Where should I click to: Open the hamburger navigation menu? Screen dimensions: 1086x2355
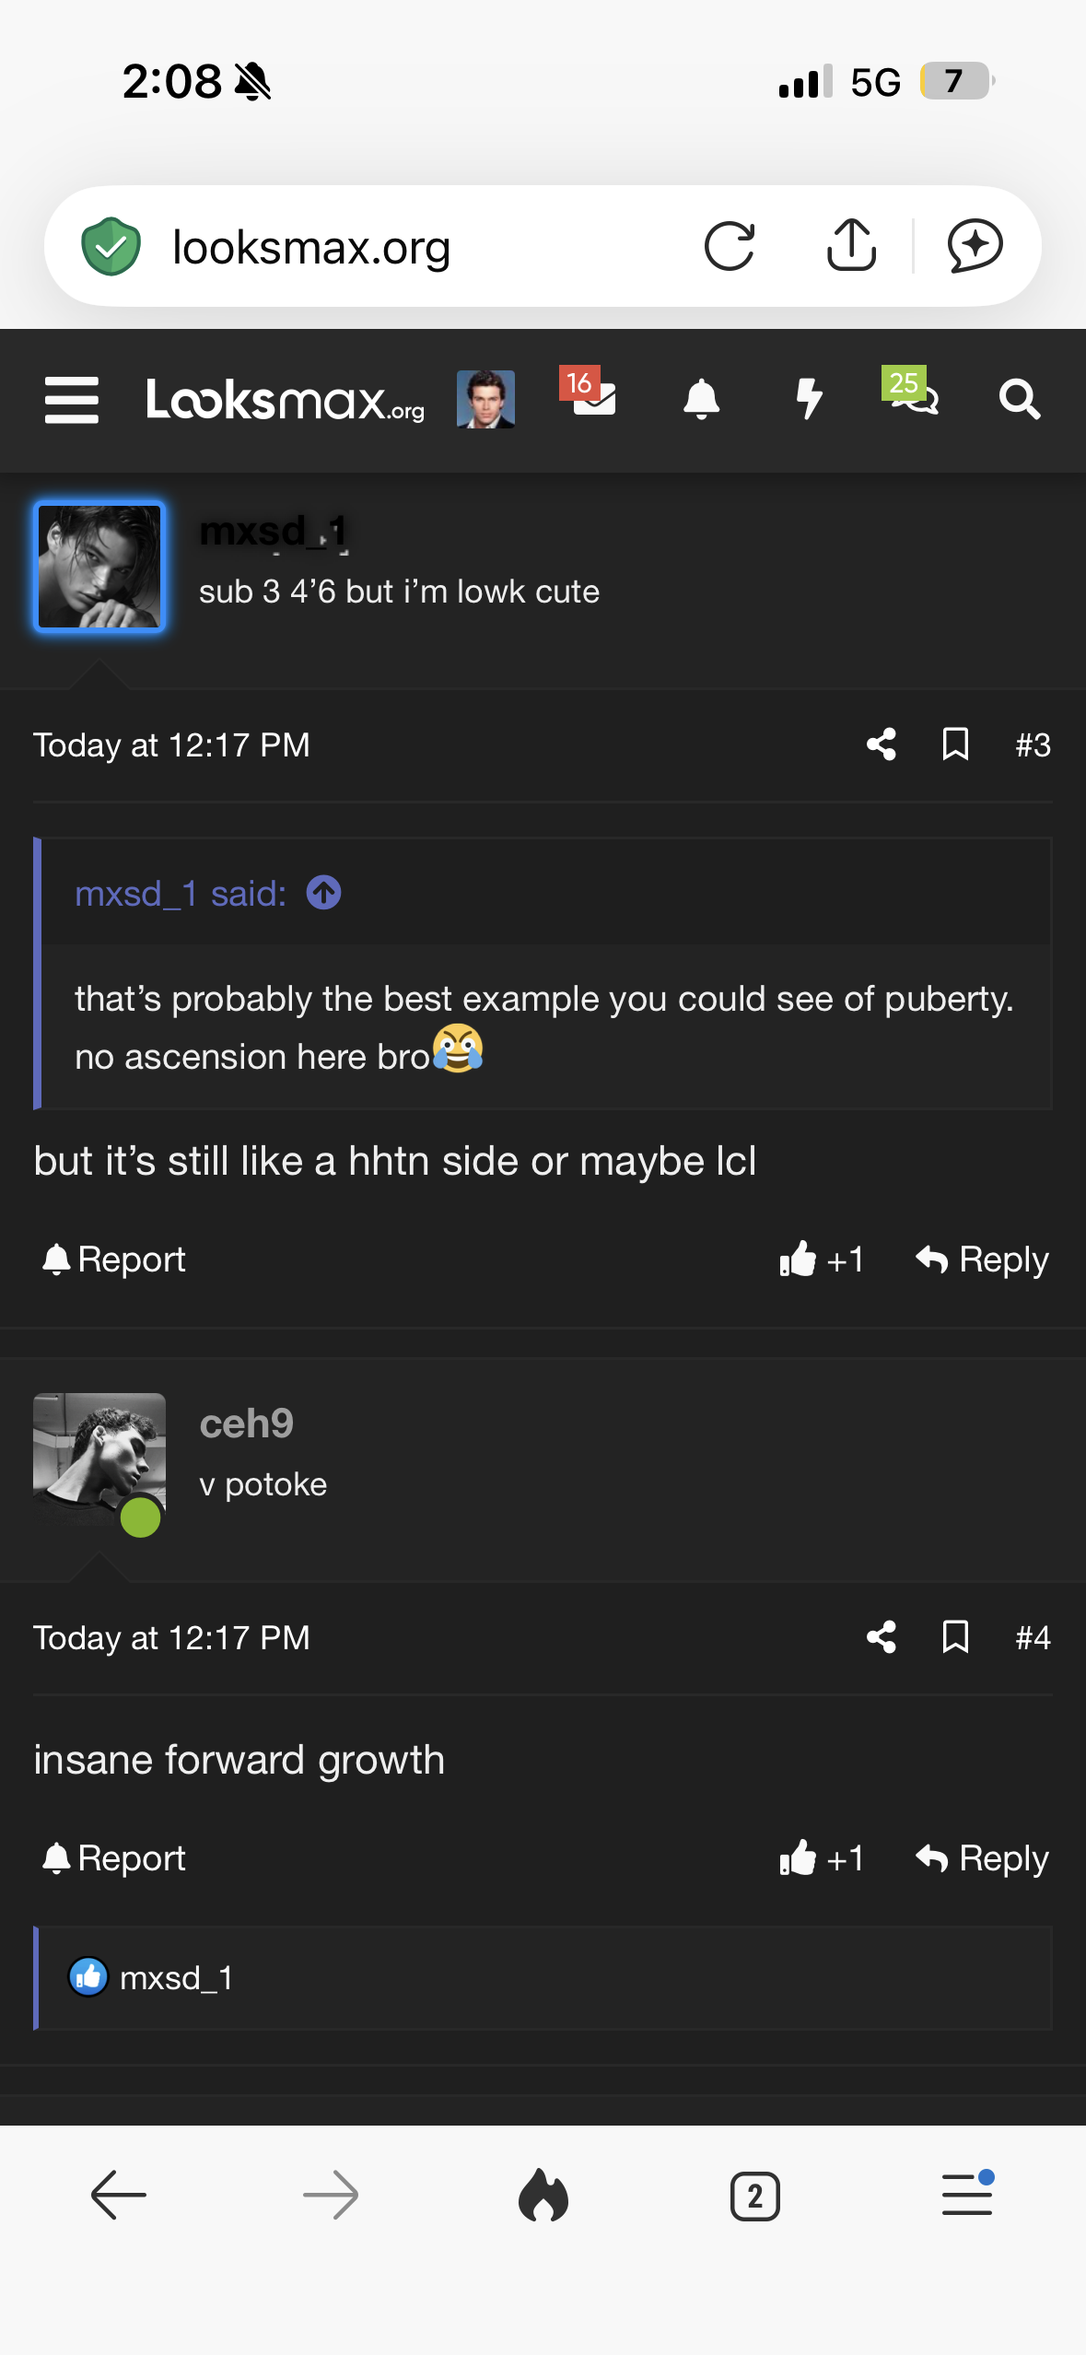[x=72, y=400]
